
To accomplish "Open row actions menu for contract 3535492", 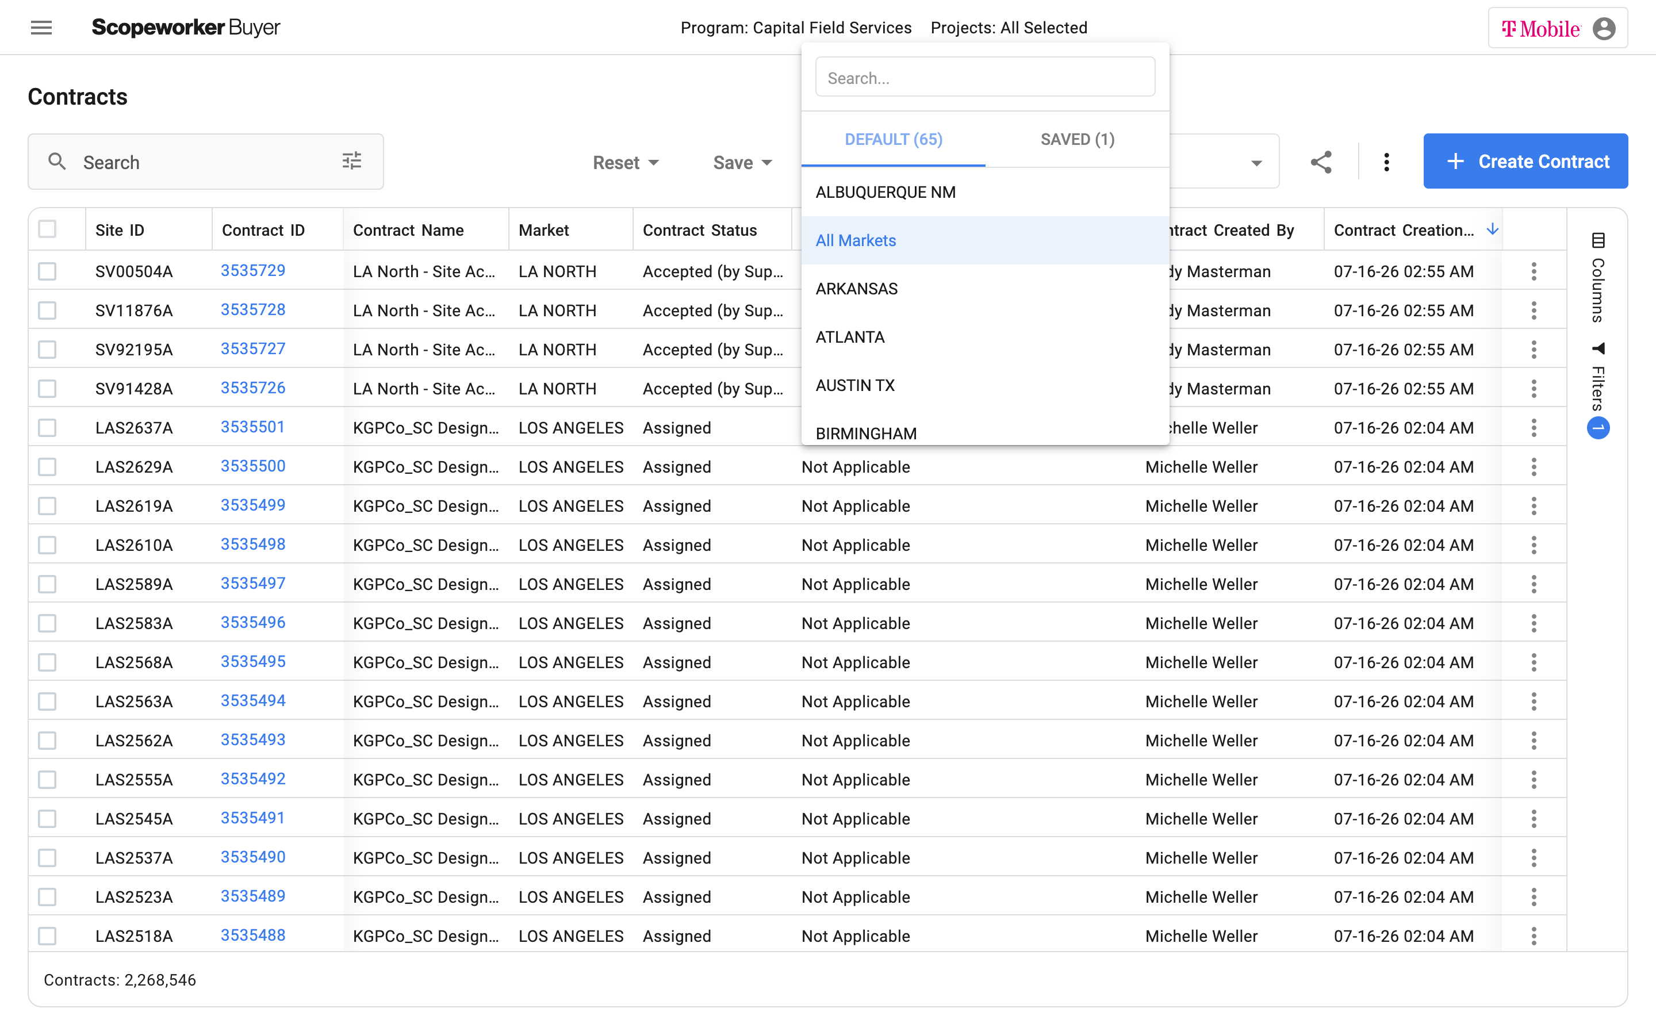I will [x=1534, y=779].
